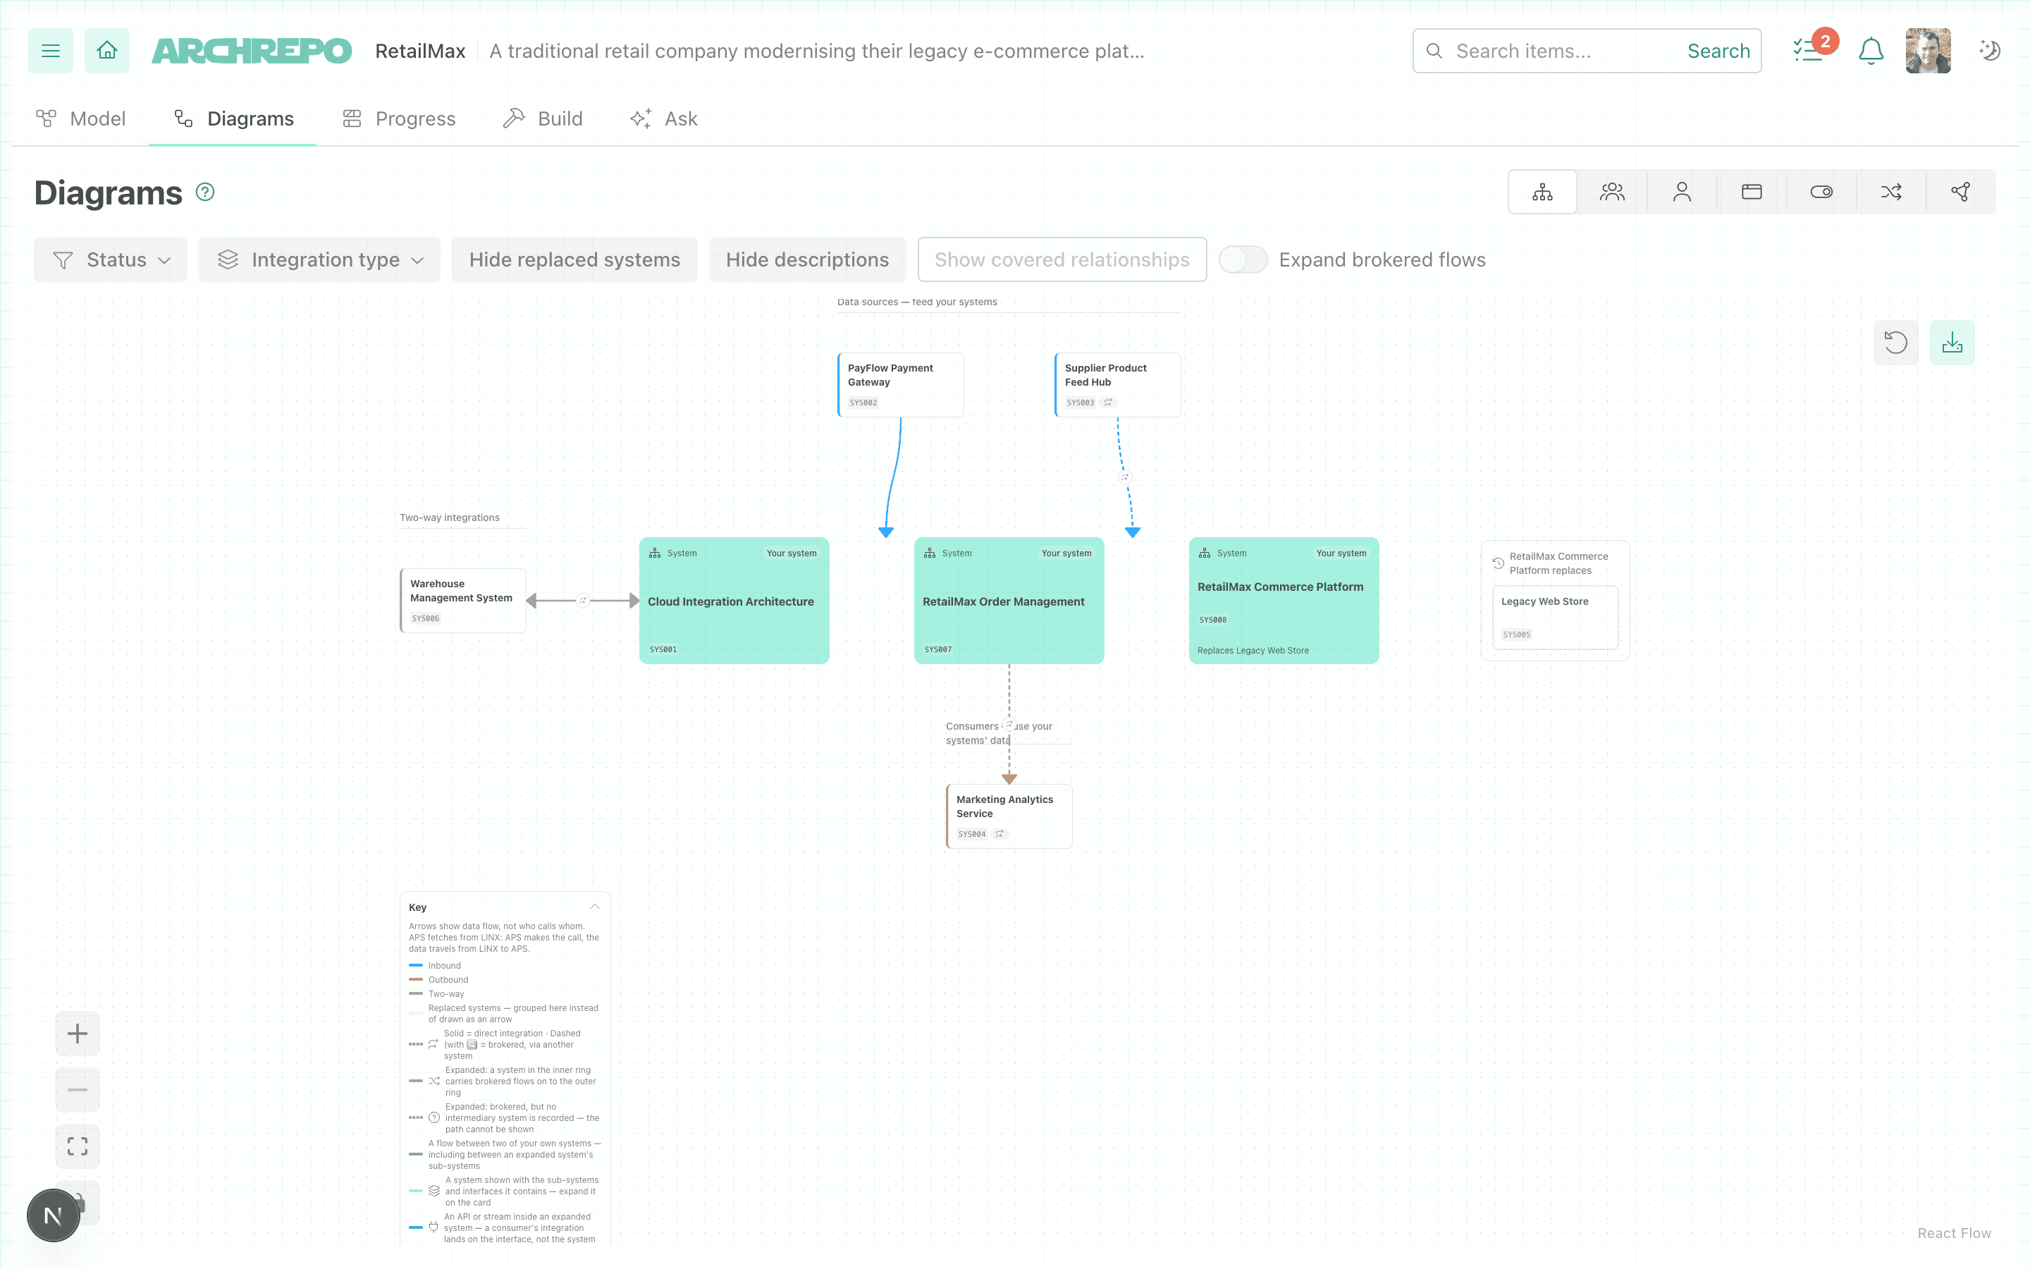Image resolution: width=2030 pixels, height=1269 pixels.
Task: Download the diagram icon
Action: pos(1952,343)
